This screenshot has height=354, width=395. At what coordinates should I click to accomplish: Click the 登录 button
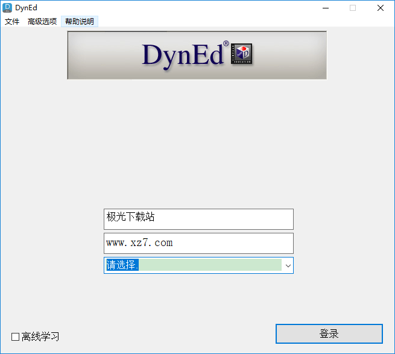329,333
